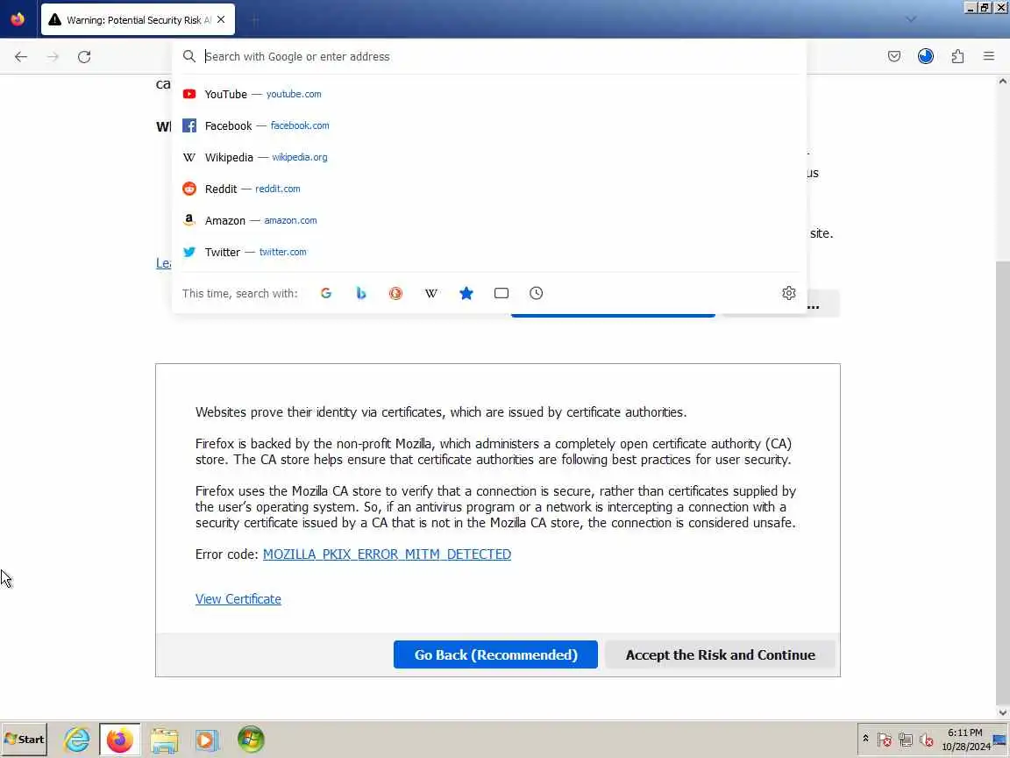Close the Warning: Potential Security Risk tab
This screenshot has height=758, width=1010.
click(221, 20)
